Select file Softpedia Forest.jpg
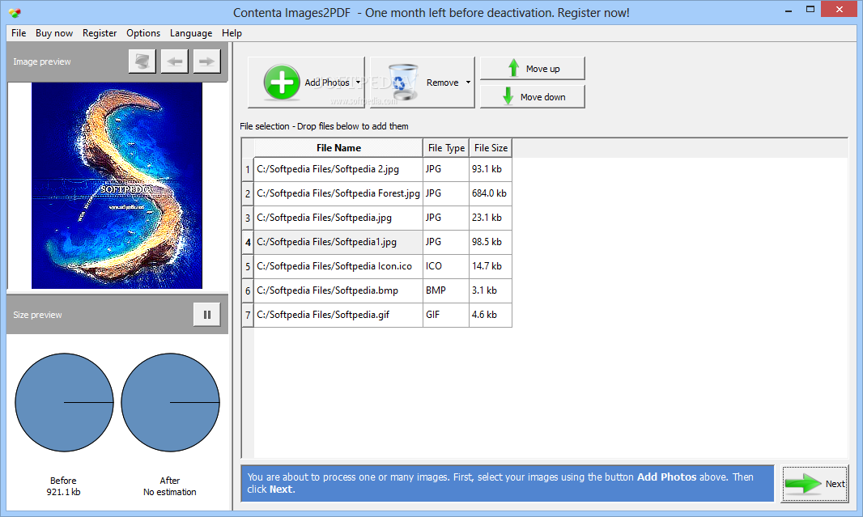863x517 pixels. pos(338,193)
